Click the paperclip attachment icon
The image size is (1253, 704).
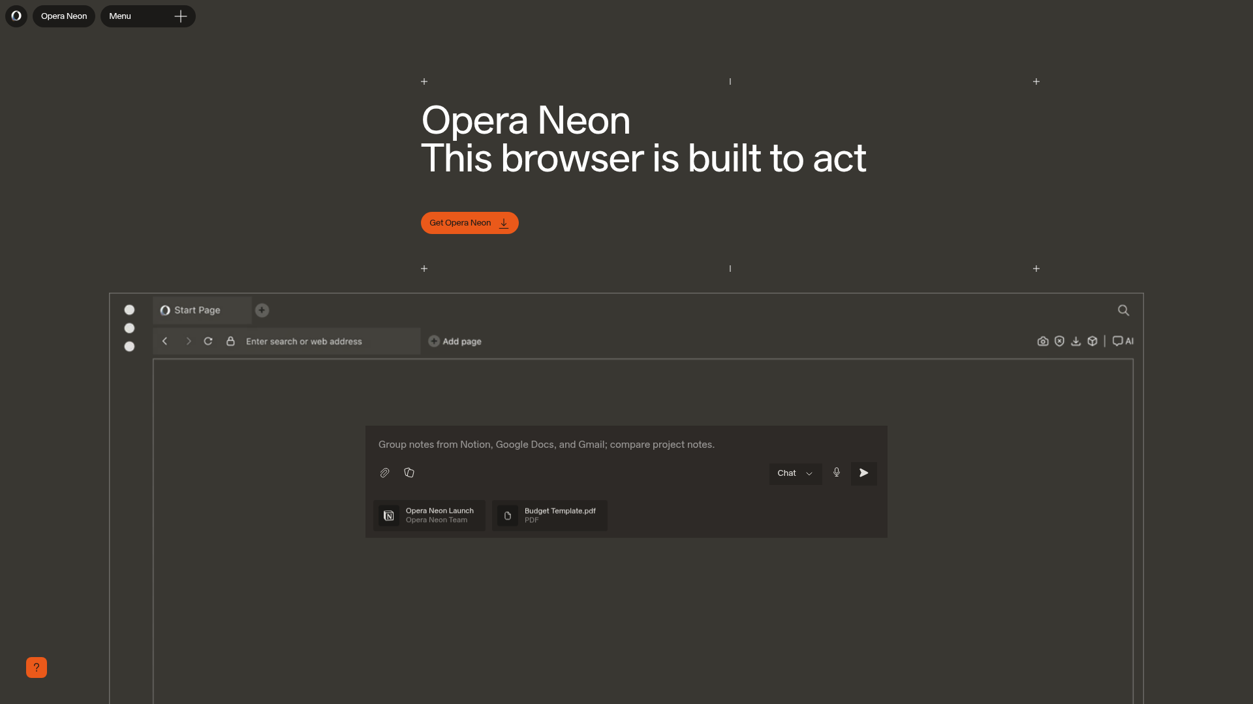click(384, 473)
